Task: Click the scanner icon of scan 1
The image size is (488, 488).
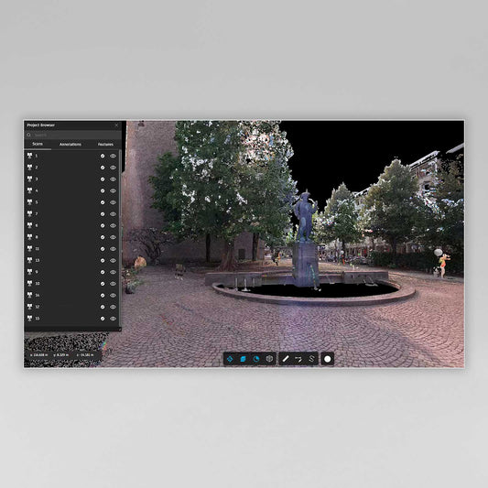Action: pyautogui.click(x=30, y=156)
